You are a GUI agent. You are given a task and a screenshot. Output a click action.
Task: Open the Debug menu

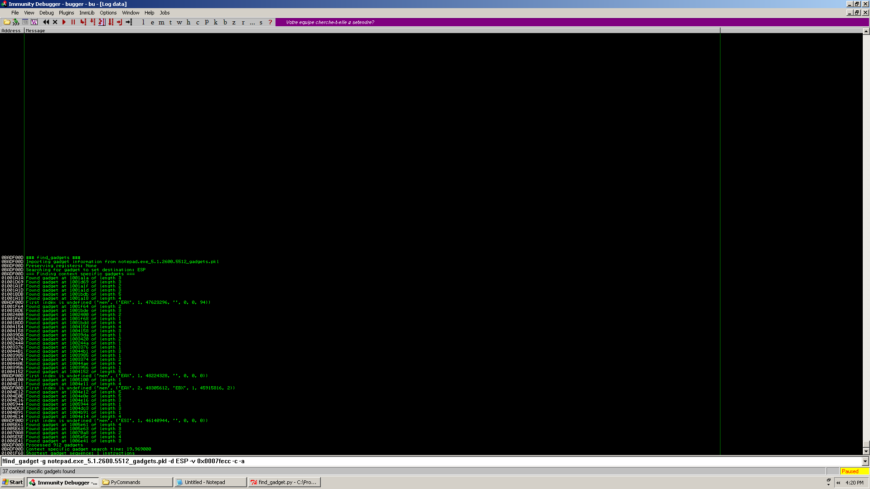point(46,13)
